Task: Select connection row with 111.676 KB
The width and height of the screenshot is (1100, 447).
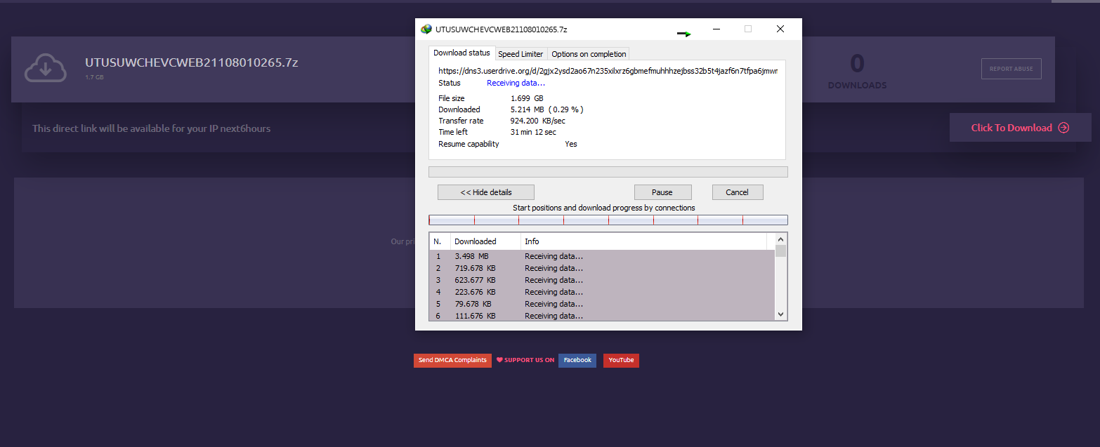Action: [x=602, y=316]
